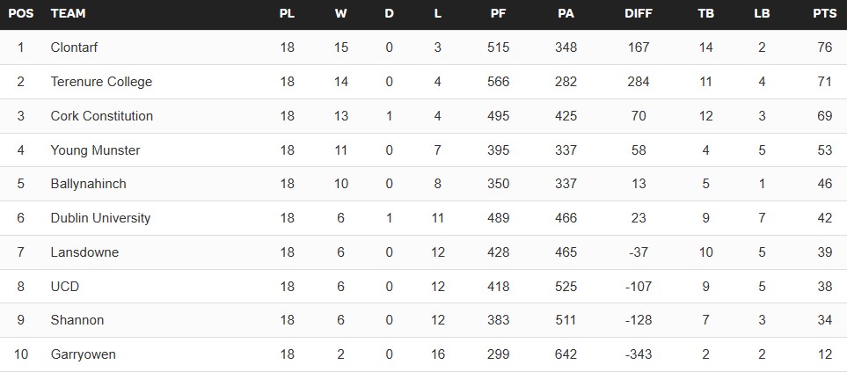The image size is (847, 372).
Task: Select the Shannon team name
Action: 77,320
